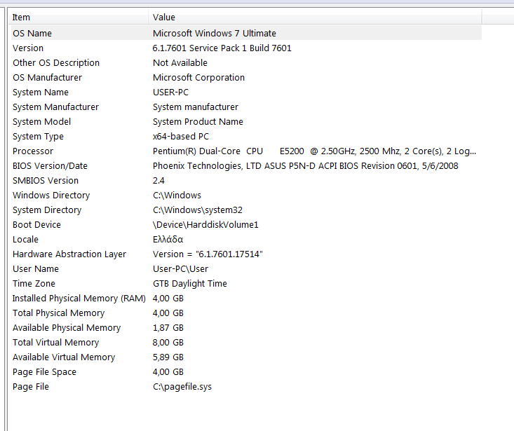Select value C:\pagefile.sys

coord(182,387)
